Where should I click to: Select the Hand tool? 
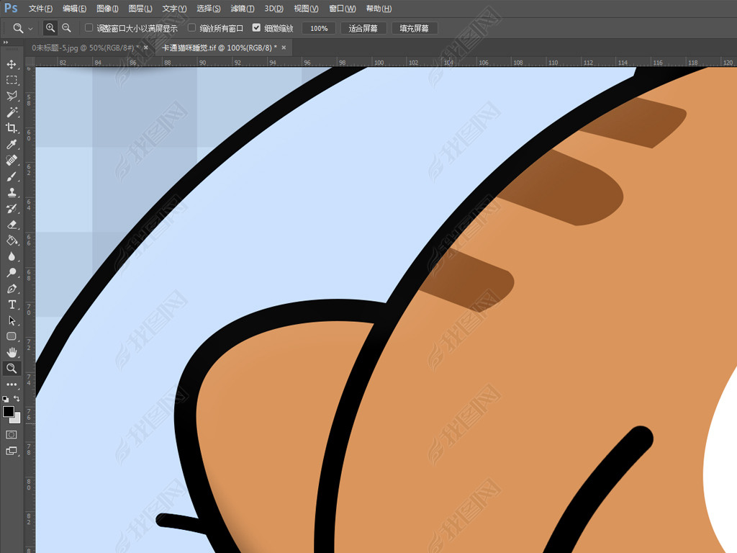coord(12,352)
